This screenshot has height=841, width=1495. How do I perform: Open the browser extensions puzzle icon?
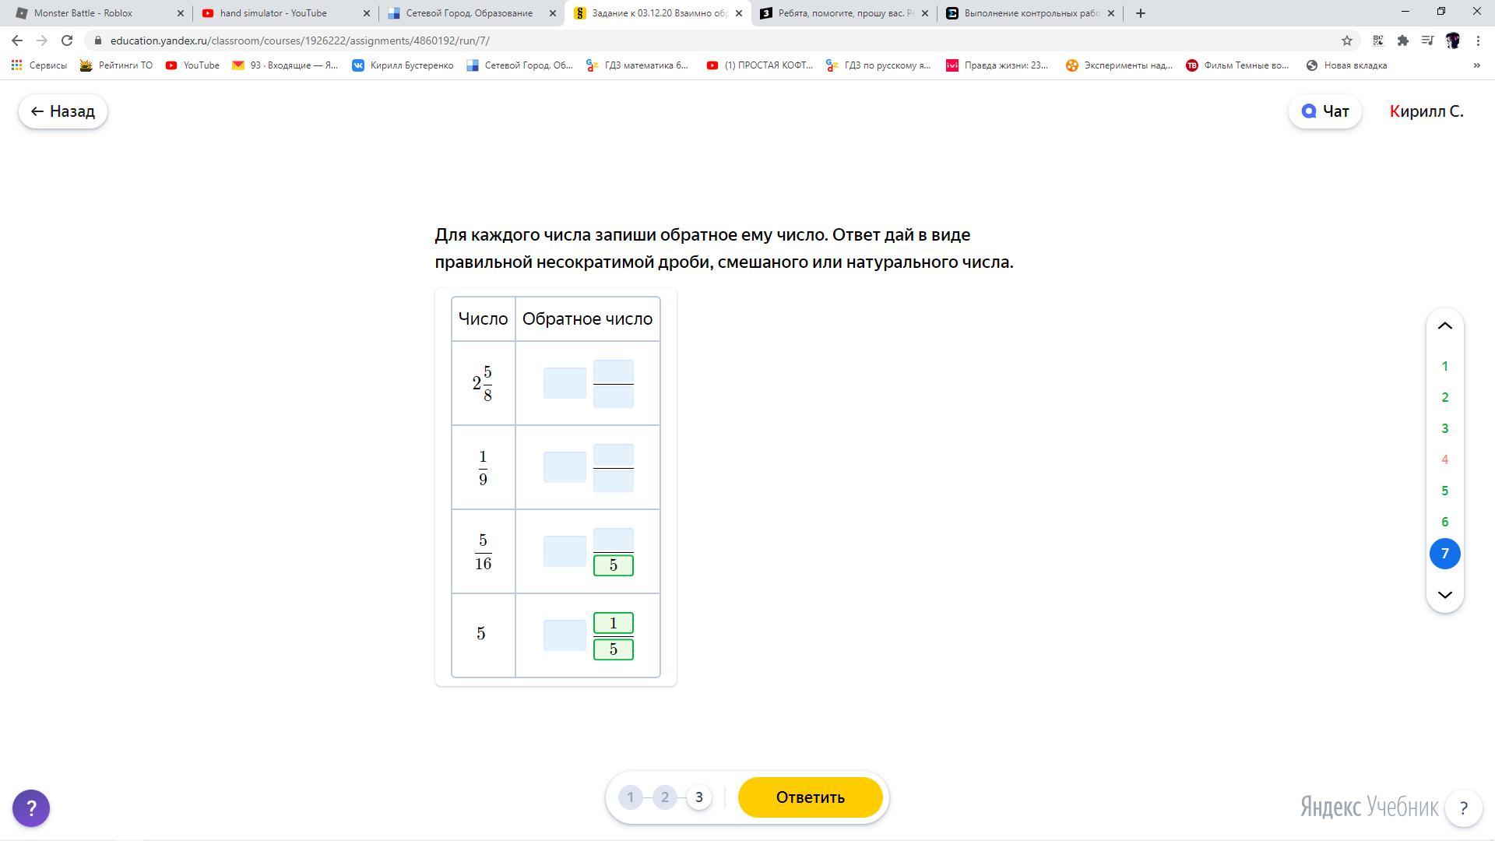[x=1402, y=40]
